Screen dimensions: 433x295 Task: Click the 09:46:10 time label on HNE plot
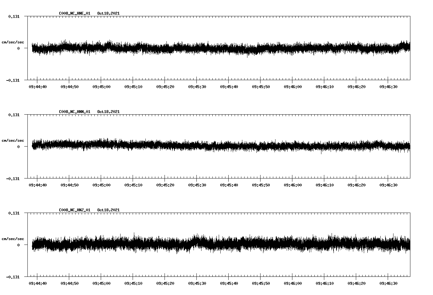pos(325,87)
